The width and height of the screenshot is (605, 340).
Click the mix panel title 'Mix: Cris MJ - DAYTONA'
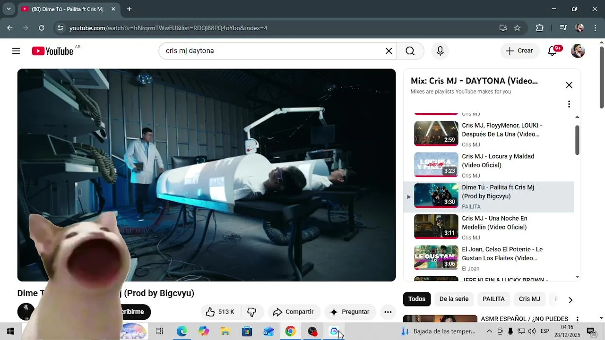474,81
